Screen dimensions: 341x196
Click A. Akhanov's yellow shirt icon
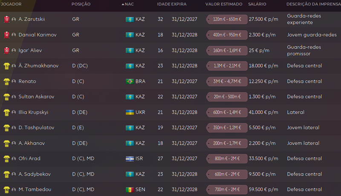click(6, 143)
